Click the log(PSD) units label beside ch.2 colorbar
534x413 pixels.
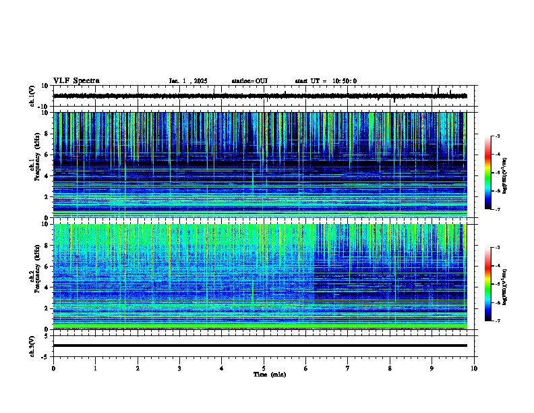(x=505, y=287)
